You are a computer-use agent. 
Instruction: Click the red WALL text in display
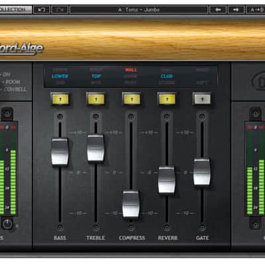point(131,70)
